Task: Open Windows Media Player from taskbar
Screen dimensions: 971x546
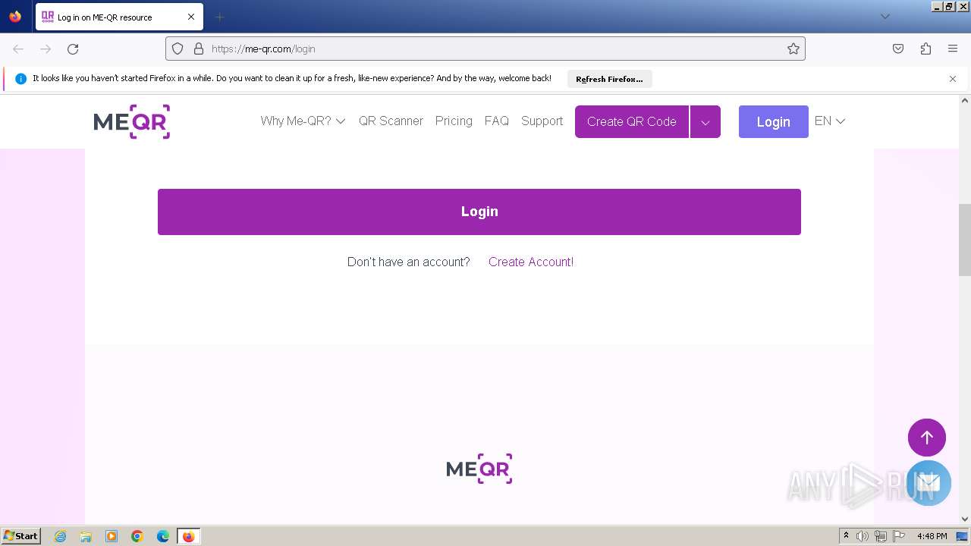Action: coord(112,536)
